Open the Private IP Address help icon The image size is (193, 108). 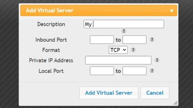(157, 60)
